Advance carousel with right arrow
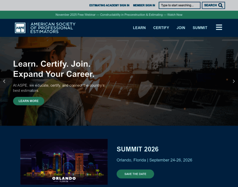238x187 pixels. 234,81
